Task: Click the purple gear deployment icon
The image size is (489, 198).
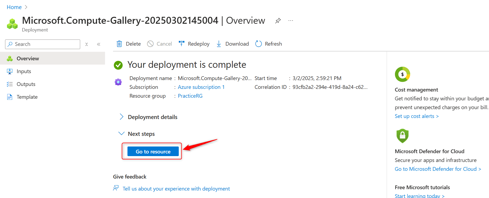Action: coord(118,82)
